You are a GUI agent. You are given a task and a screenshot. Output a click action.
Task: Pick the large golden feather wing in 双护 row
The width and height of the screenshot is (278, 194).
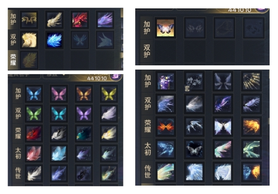[x=29, y=40]
